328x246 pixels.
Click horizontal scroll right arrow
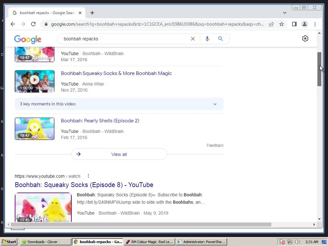[314, 225]
